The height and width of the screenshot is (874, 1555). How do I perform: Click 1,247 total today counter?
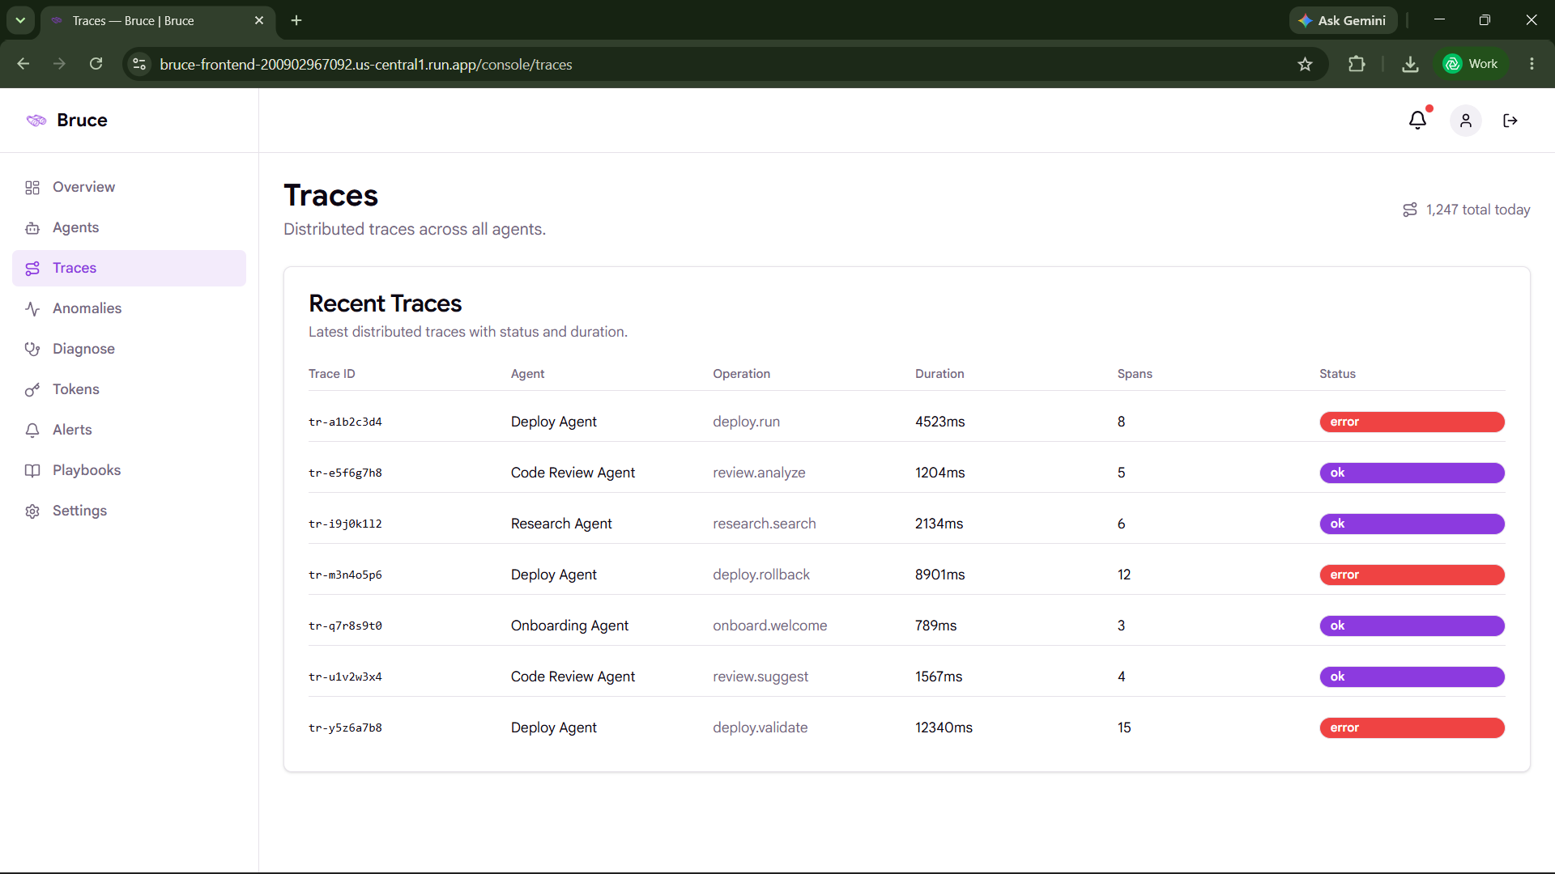coord(1478,210)
